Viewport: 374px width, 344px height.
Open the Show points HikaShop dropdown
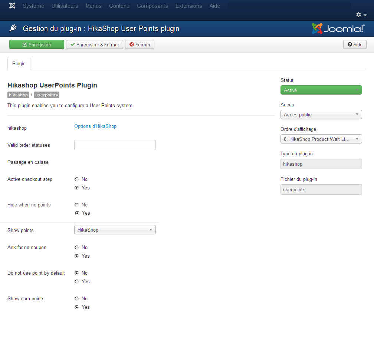(115, 230)
